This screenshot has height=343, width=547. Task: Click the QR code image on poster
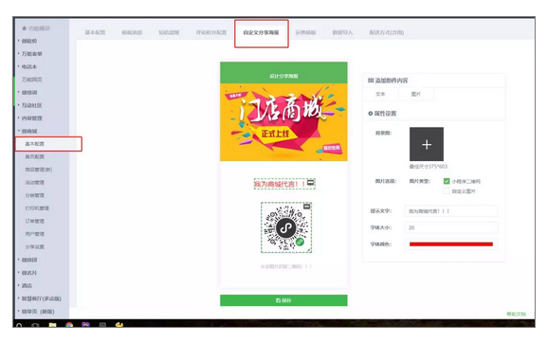point(286,227)
